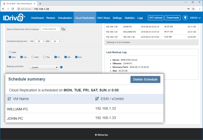Click the info icon next to Backup end time
This screenshot has width=203, height=140.
pyautogui.click(x=61, y=67)
